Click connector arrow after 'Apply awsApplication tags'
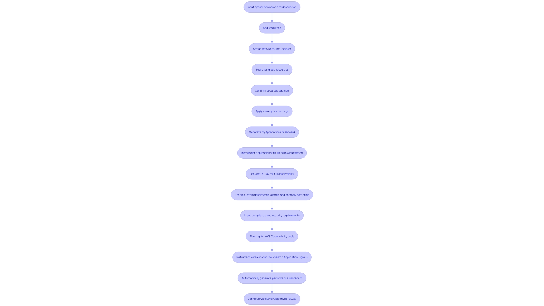The height and width of the screenshot is (306, 544). coord(272,122)
